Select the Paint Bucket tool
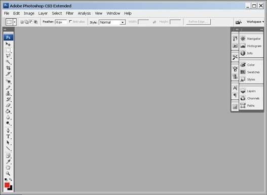 (x=8, y=111)
